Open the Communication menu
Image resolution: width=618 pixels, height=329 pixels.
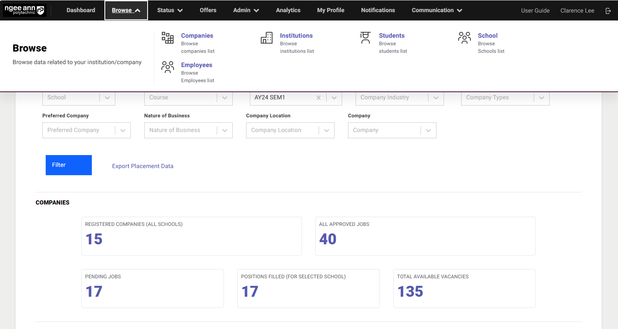[437, 10]
